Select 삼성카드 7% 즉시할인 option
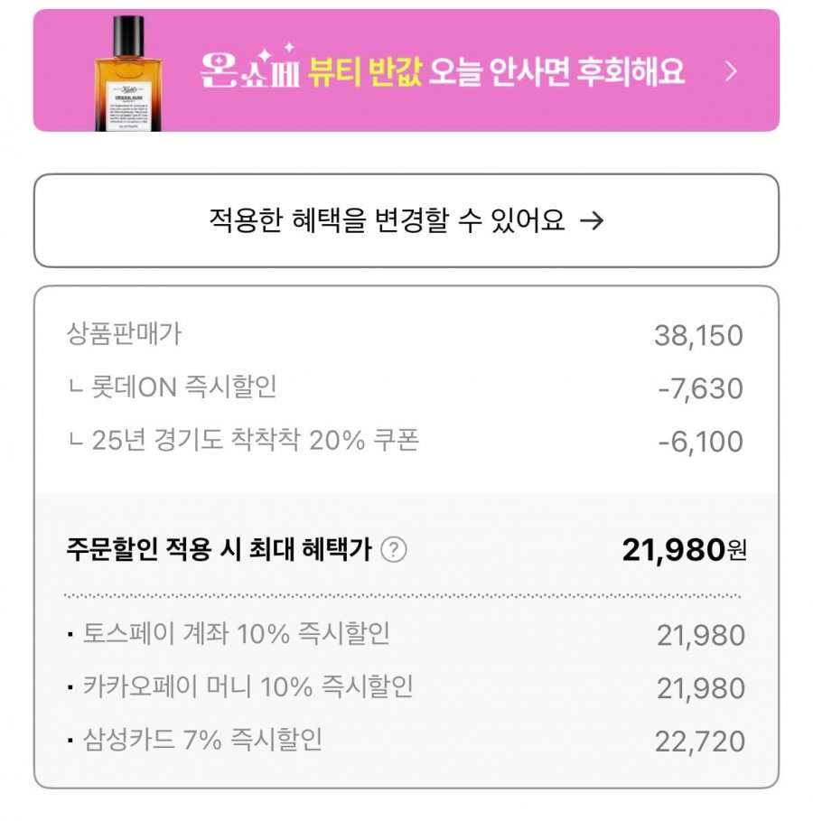Screen dimensions: 813x821 pyautogui.click(x=406, y=741)
